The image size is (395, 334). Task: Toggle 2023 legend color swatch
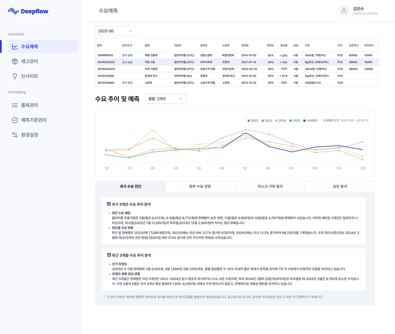263,121
